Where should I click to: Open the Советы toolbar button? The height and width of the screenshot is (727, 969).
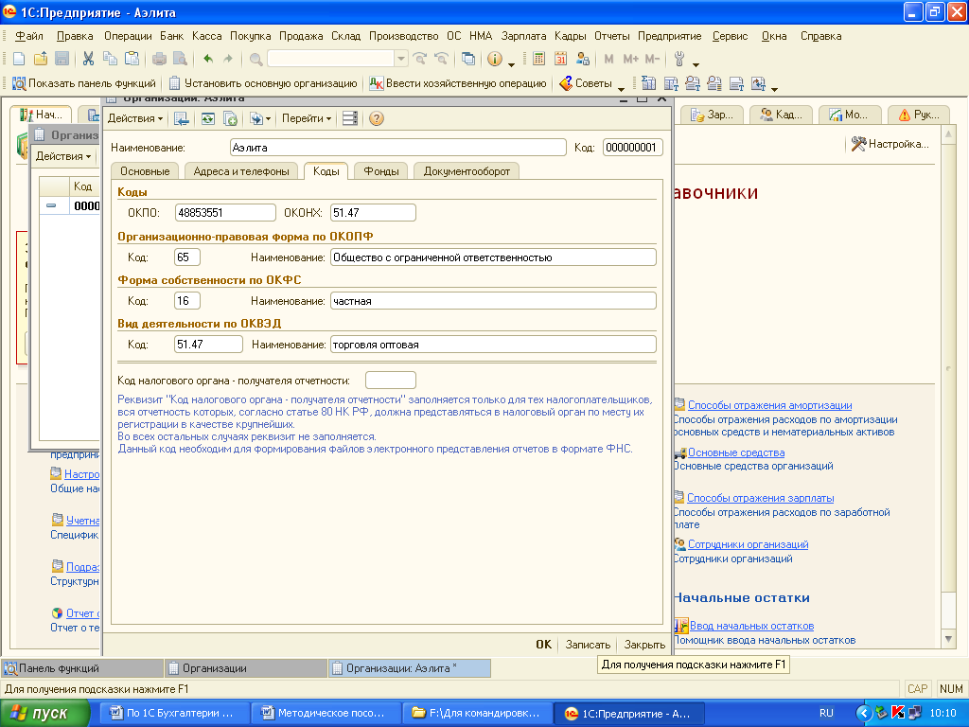[586, 83]
